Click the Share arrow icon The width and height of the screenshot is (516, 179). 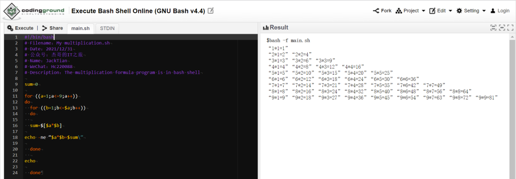coord(45,28)
